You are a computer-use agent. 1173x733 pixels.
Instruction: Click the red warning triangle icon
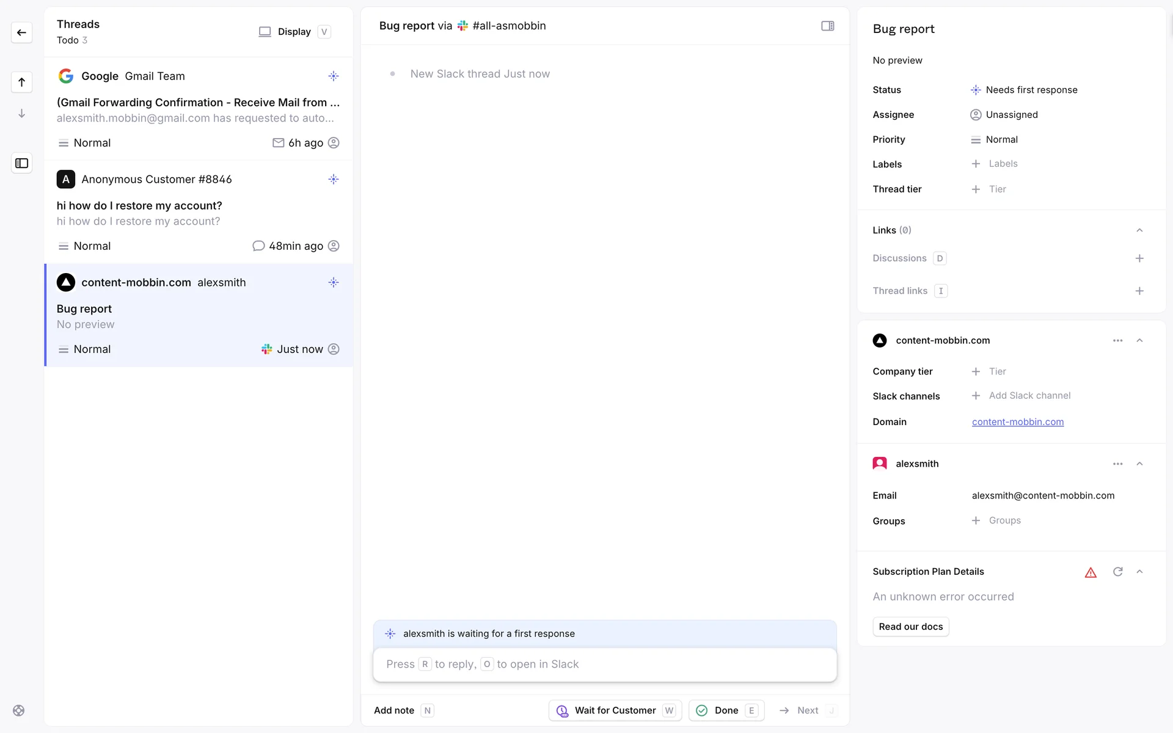[x=1091, y=572]
